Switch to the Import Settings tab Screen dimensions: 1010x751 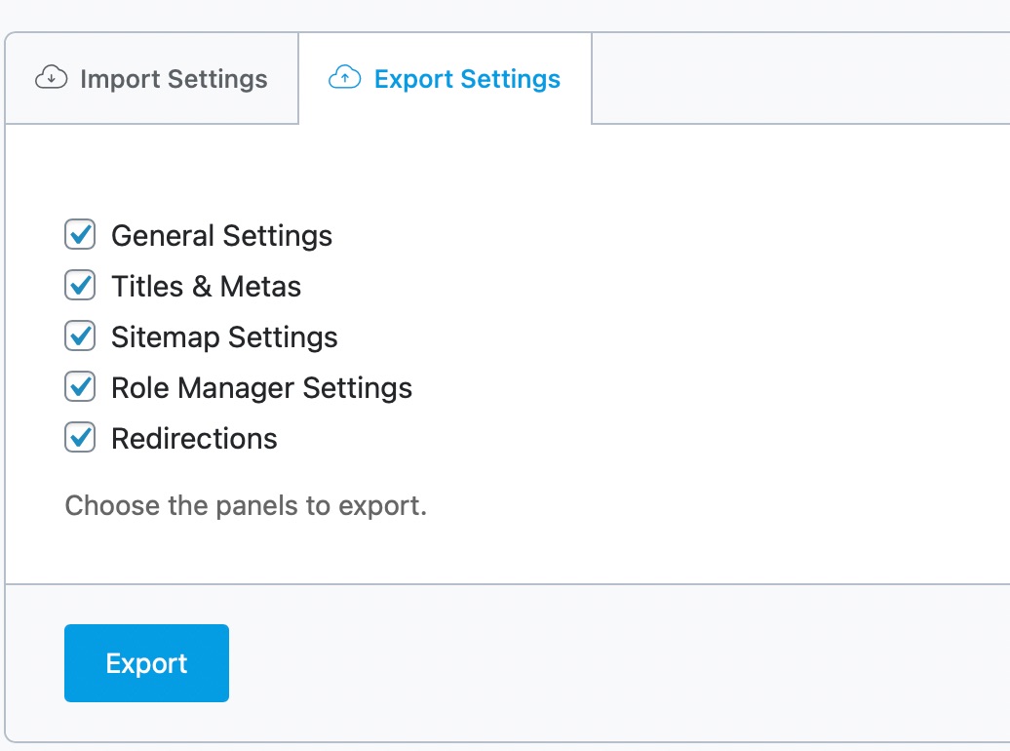coord(151,79)
